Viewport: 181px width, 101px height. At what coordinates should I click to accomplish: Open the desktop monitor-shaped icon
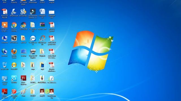coord(23,52)
